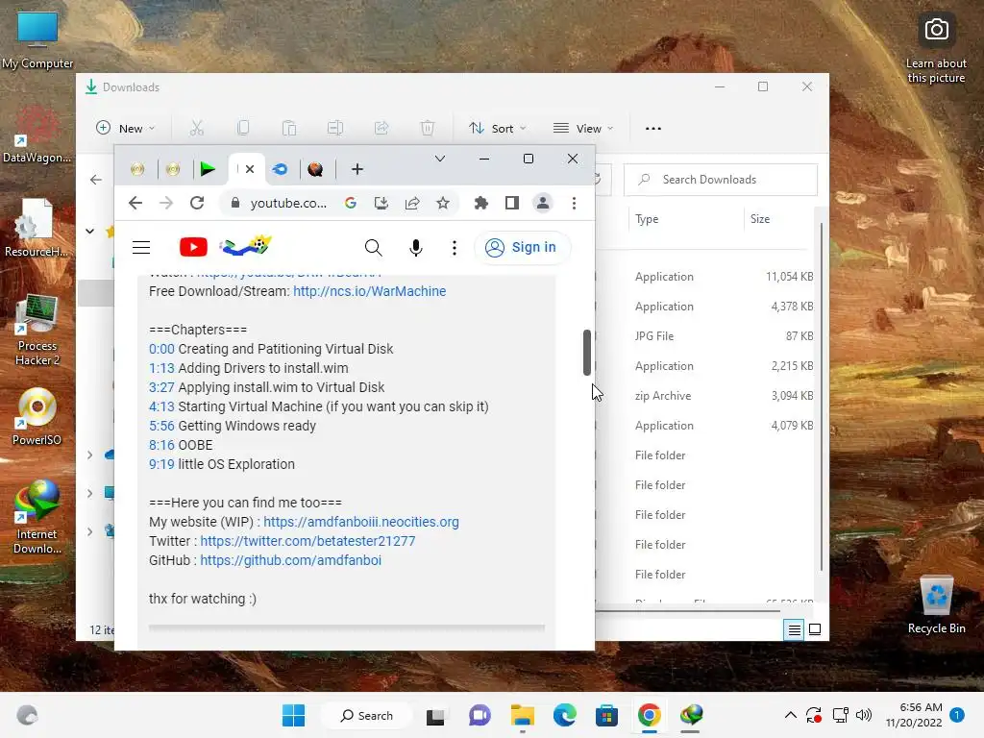Click Learn about this picture icon
Image resolution: width=984 pixels, height=738 pixels.
pos(936,50)
